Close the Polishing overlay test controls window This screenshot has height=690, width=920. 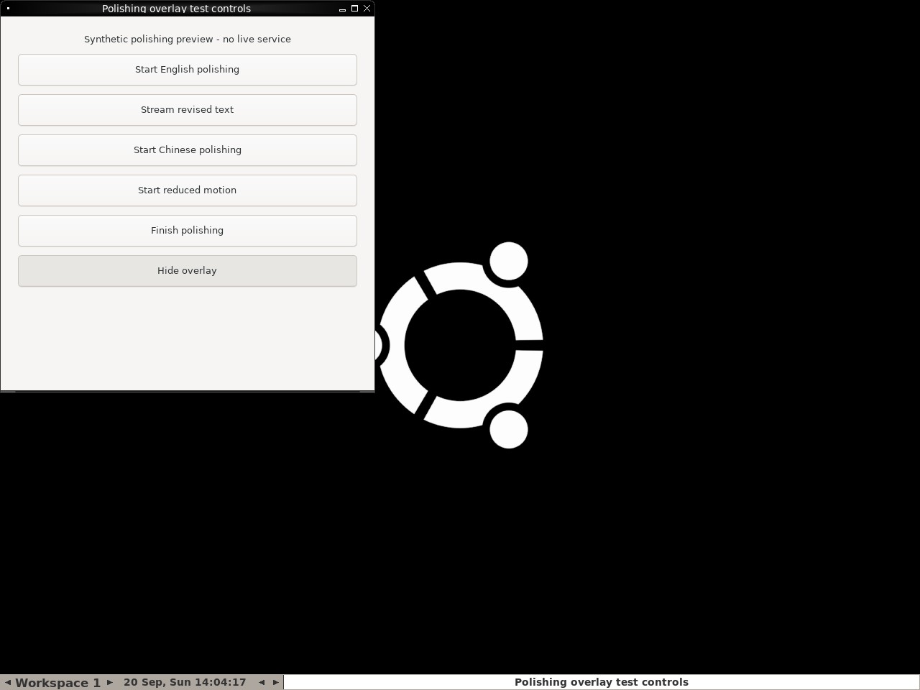click(x=367, y=9)
